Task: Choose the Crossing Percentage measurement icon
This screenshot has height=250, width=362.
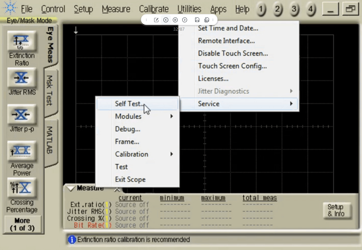Action: (22, 188)
